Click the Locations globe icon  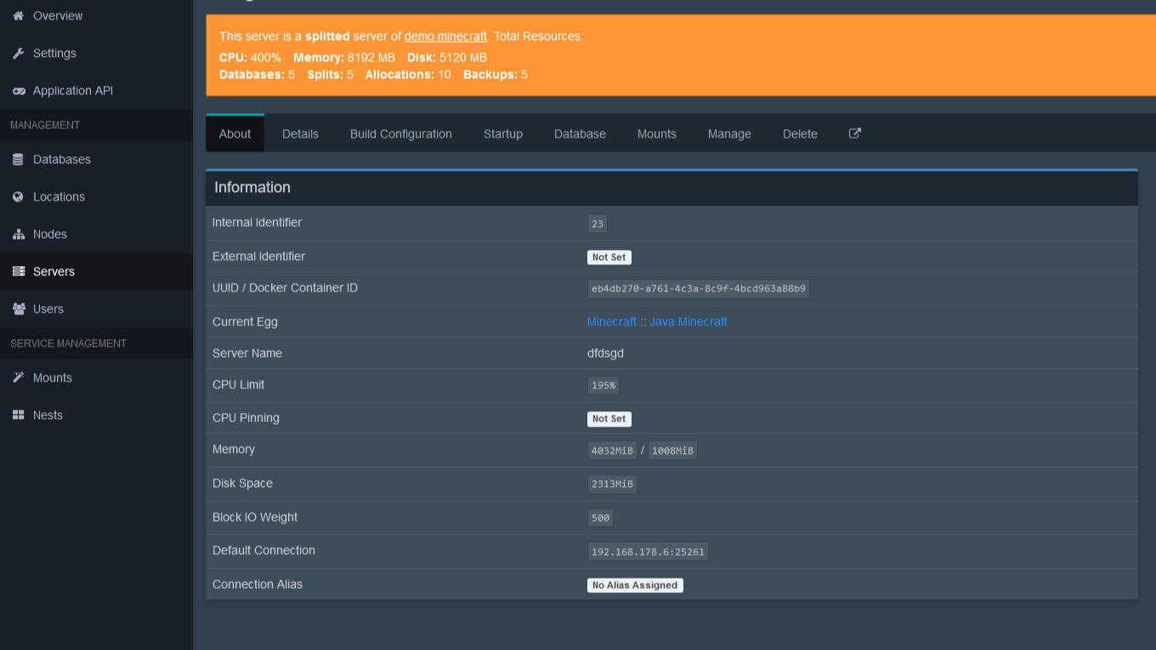(x=18, y=197)
